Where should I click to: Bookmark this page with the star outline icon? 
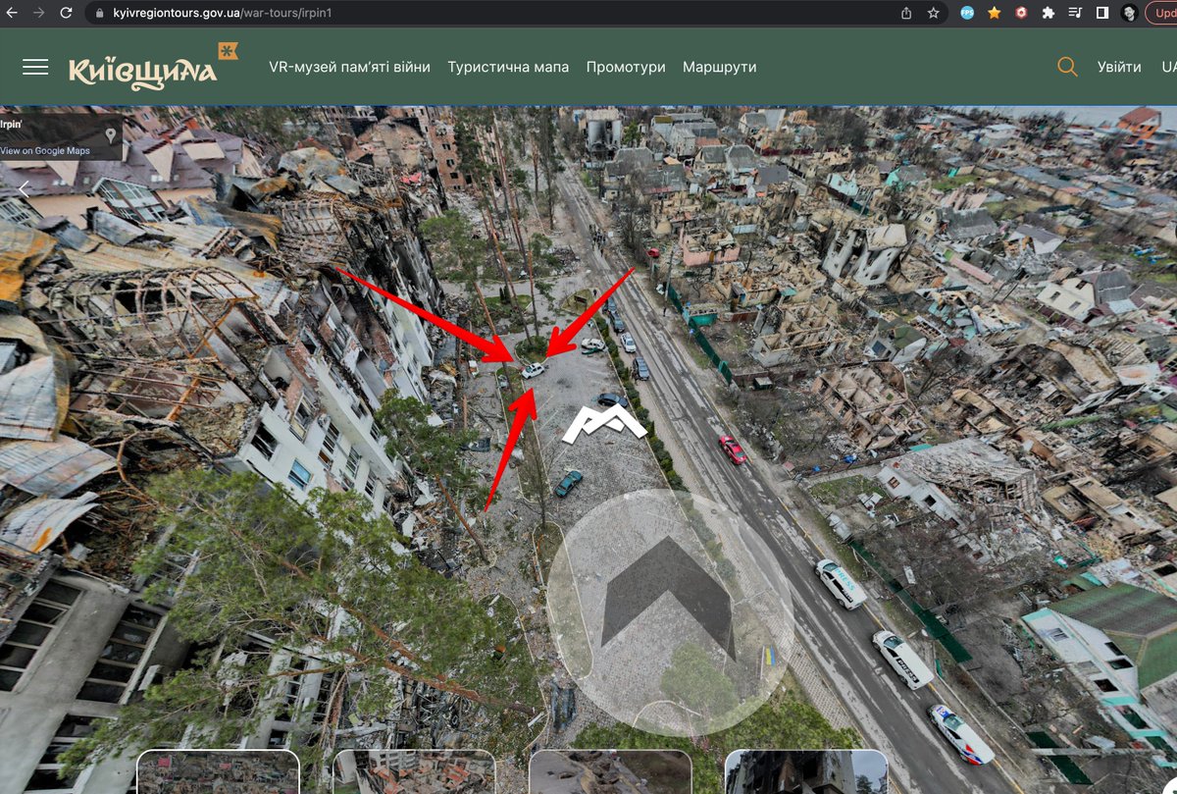934,13
